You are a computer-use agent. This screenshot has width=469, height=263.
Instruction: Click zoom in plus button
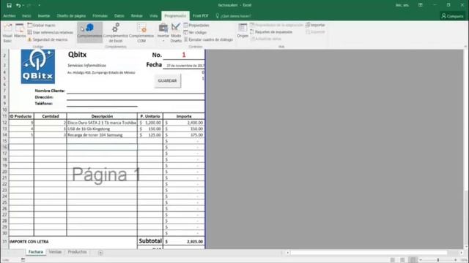456,260
